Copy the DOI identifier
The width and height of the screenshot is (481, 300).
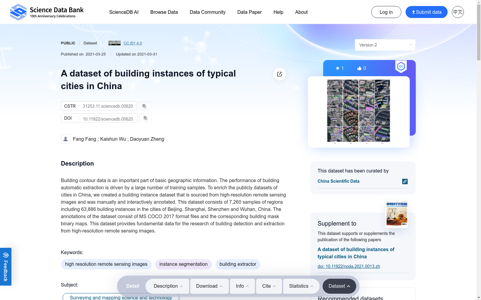pyautogui.click(x=146, y=118)
